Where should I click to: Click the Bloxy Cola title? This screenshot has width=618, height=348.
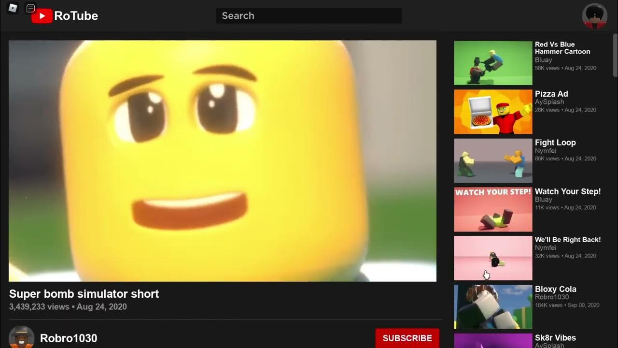(556, 289)
